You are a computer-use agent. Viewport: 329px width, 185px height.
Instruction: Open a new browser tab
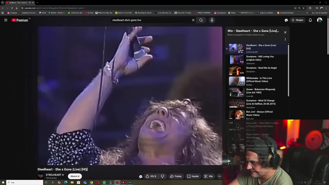pos(38,3)
